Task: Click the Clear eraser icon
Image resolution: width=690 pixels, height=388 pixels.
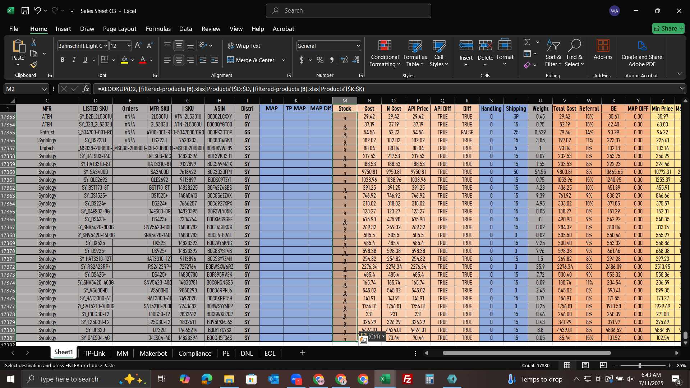Action: 527,65
